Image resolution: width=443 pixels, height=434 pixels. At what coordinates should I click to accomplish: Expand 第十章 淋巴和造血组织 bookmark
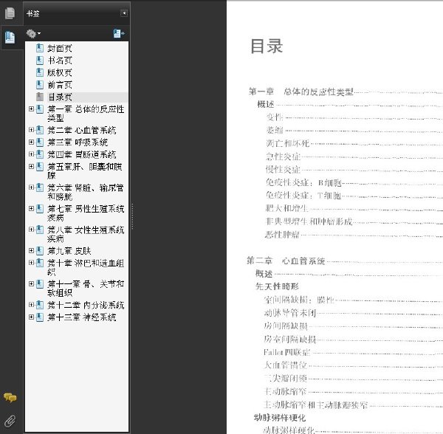coord(31,263)
